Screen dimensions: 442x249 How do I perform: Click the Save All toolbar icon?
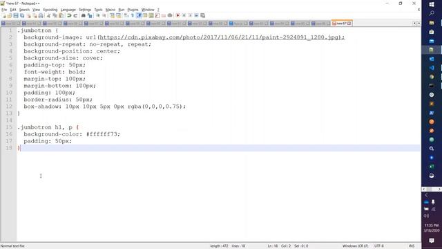coord(22,15)
